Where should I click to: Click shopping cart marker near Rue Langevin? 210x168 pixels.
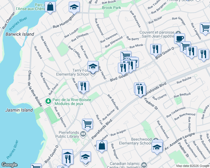tap(205, 28)
